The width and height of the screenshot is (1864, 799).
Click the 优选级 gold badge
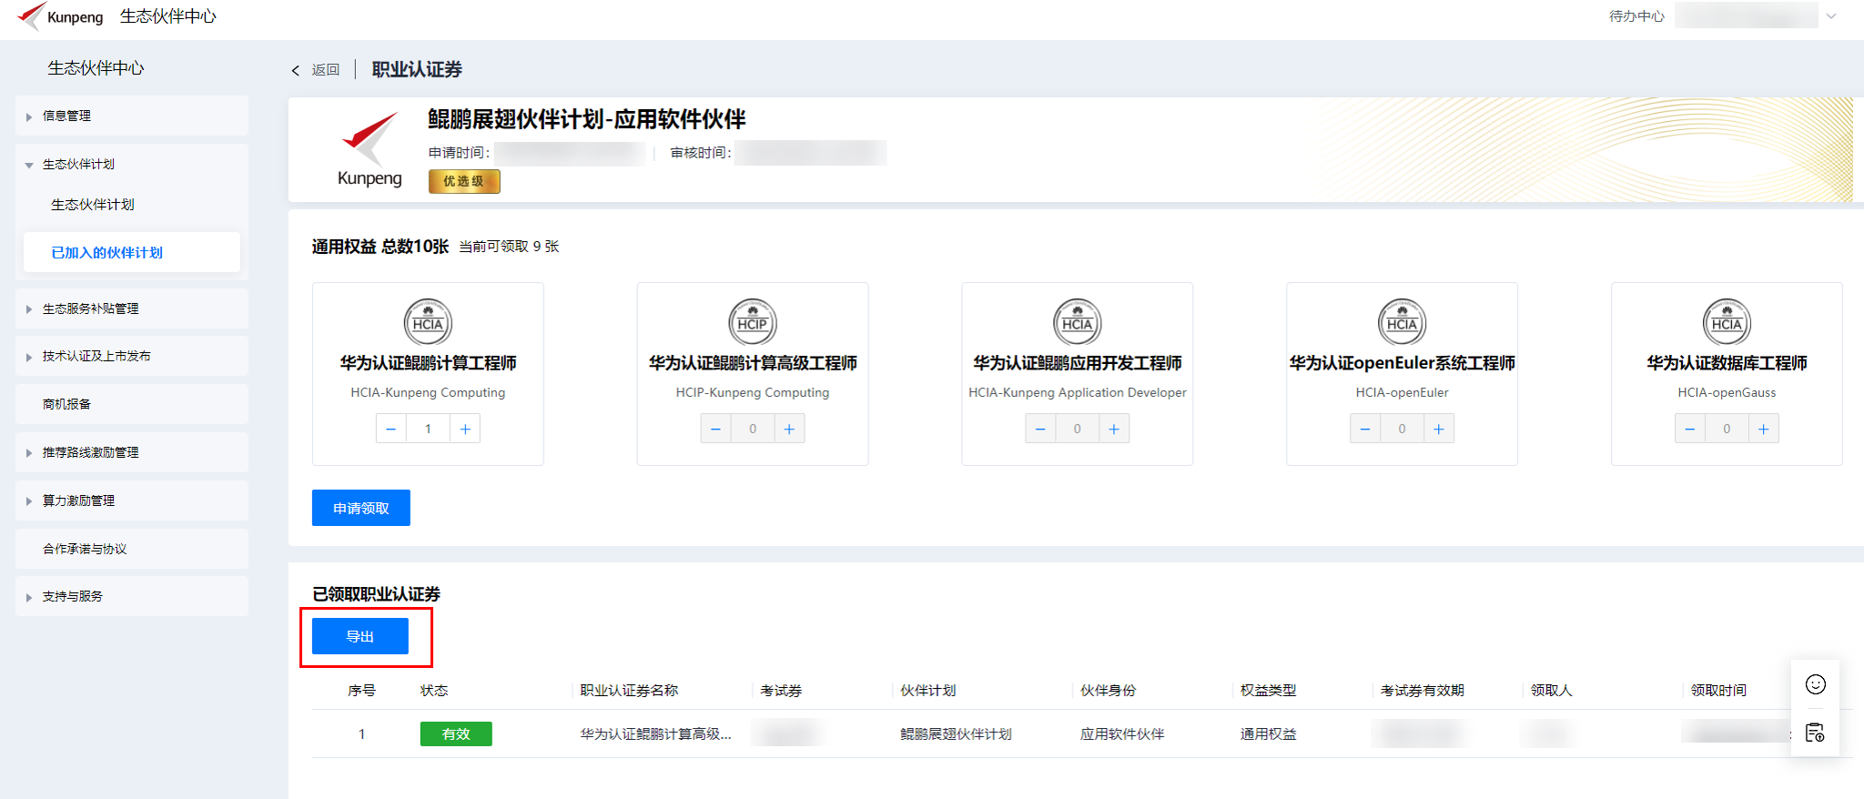(x=464, y=181)
